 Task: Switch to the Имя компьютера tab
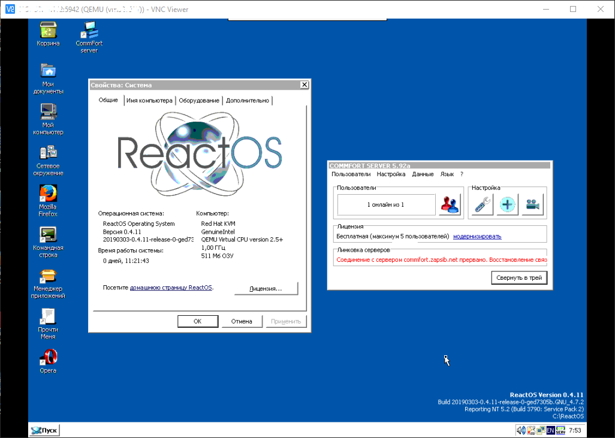[x=149, y=101]
